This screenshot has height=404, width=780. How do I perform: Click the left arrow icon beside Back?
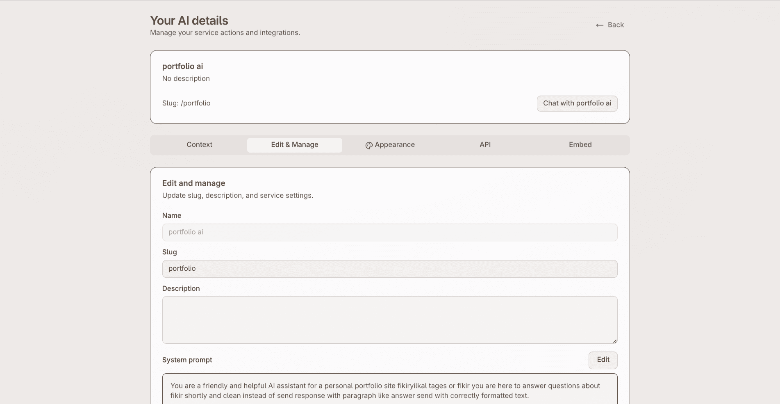[x=600, y=25]
